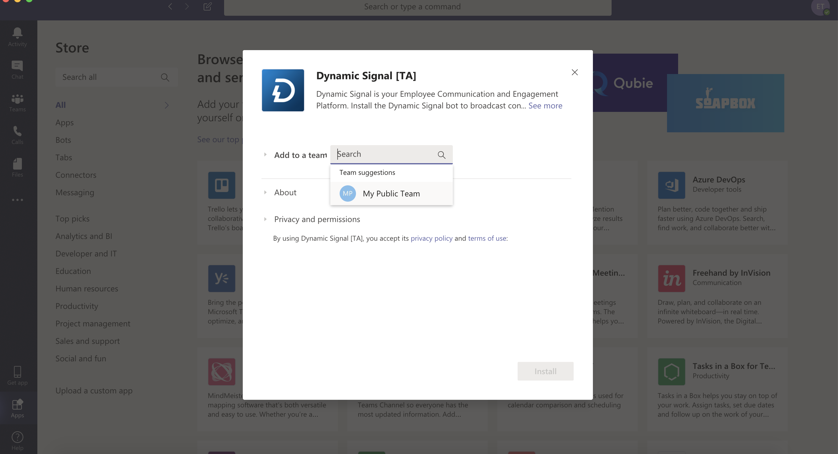Click the Azure DevOps app icon
Screen dimensions: 838x454
pyautogui.click(x=671, y=185)
